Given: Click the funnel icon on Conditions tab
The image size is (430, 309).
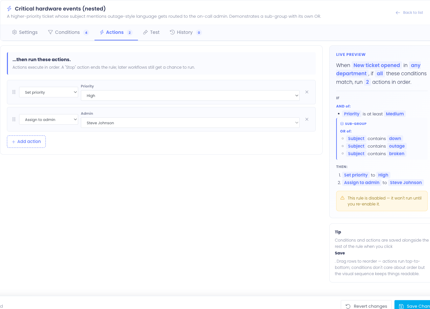Looking at the screenshot, I should (50, 32).
